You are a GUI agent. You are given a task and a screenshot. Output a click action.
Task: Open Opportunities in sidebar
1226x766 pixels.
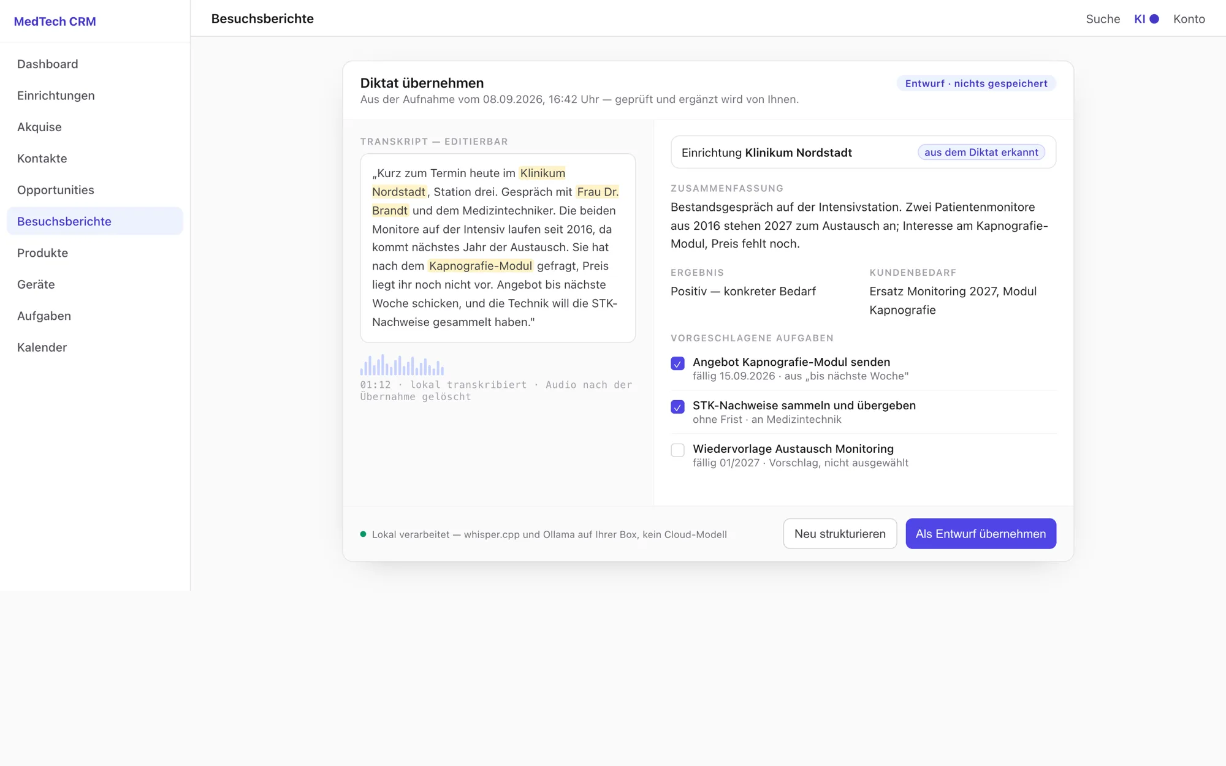[x=95, y=190]
